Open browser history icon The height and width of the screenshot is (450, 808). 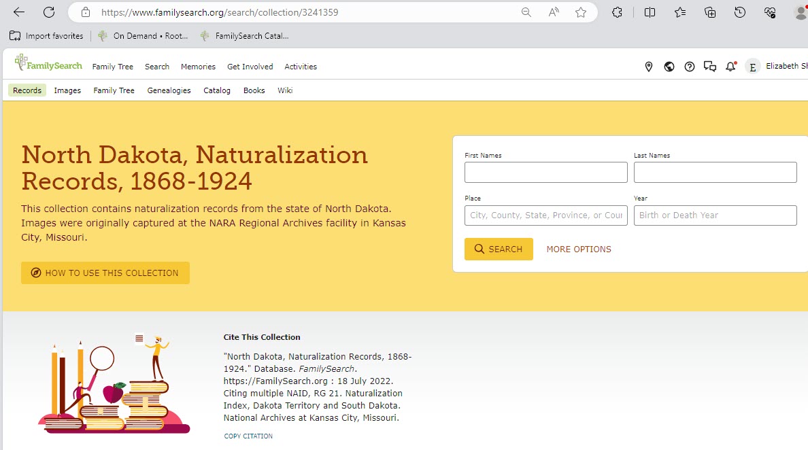click(740, 12)
